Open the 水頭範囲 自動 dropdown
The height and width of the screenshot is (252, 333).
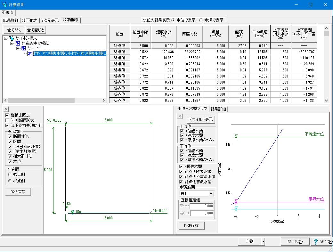[x=211, y=193]
